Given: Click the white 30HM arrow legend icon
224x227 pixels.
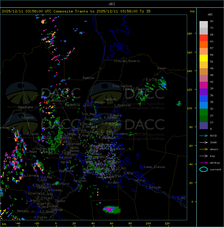Looking at the screenshot, I should pyautogui.click(x=204, y=142).
